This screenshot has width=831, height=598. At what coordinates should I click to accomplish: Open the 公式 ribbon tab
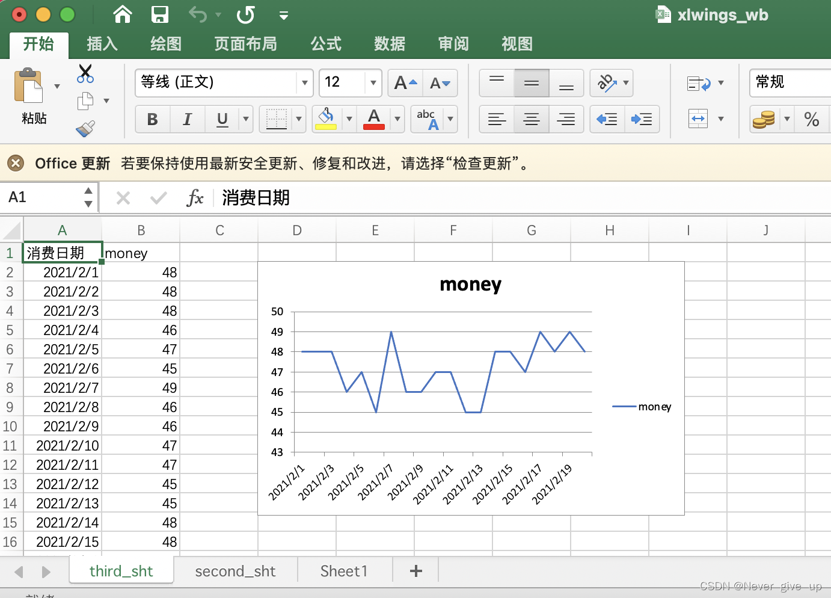(326, 44)
